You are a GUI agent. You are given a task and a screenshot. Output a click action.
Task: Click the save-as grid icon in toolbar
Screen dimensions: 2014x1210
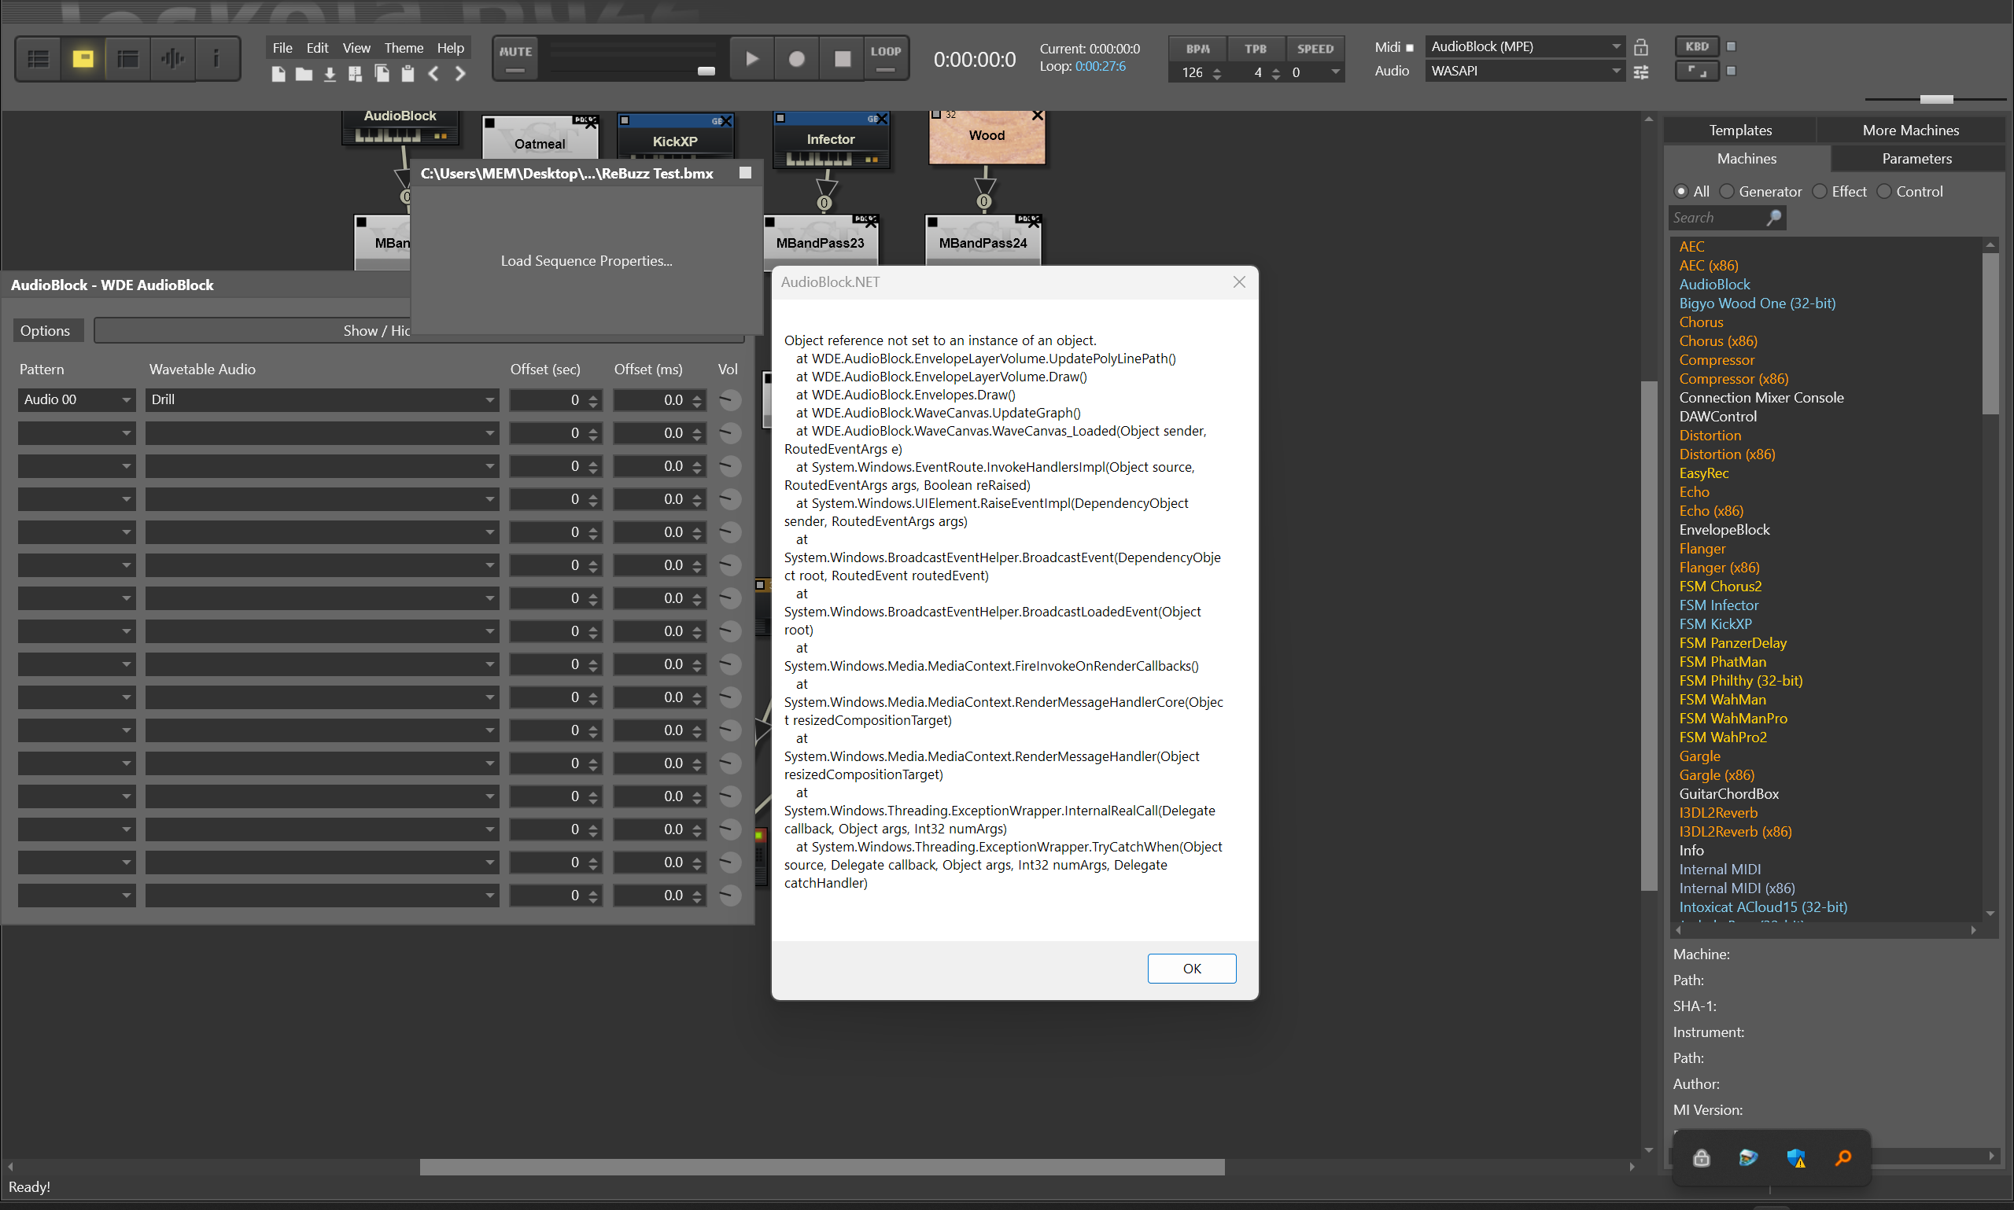click(355, 74)
